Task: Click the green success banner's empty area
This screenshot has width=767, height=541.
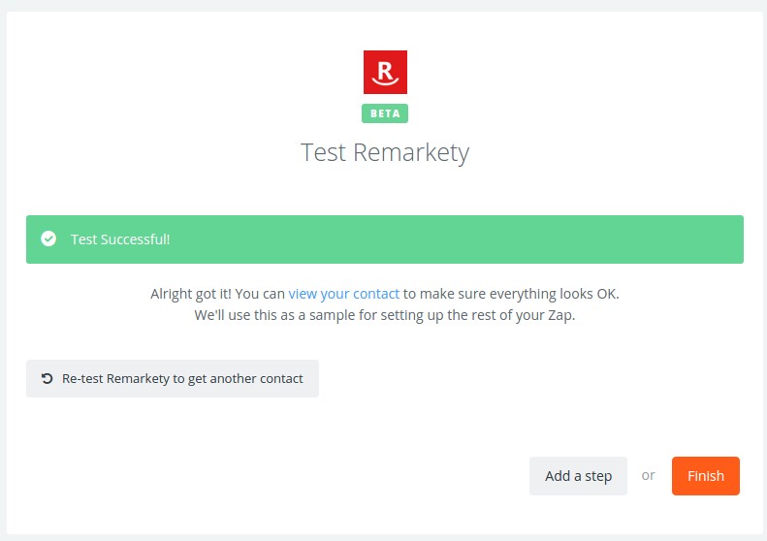Action: pos(455,239)
